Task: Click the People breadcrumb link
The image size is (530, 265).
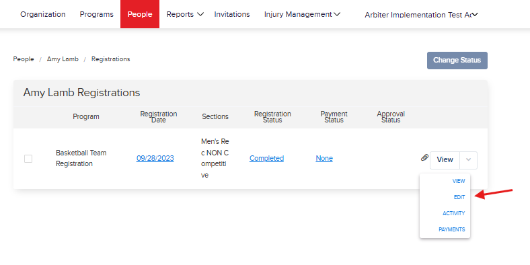Action: (24, 59)
